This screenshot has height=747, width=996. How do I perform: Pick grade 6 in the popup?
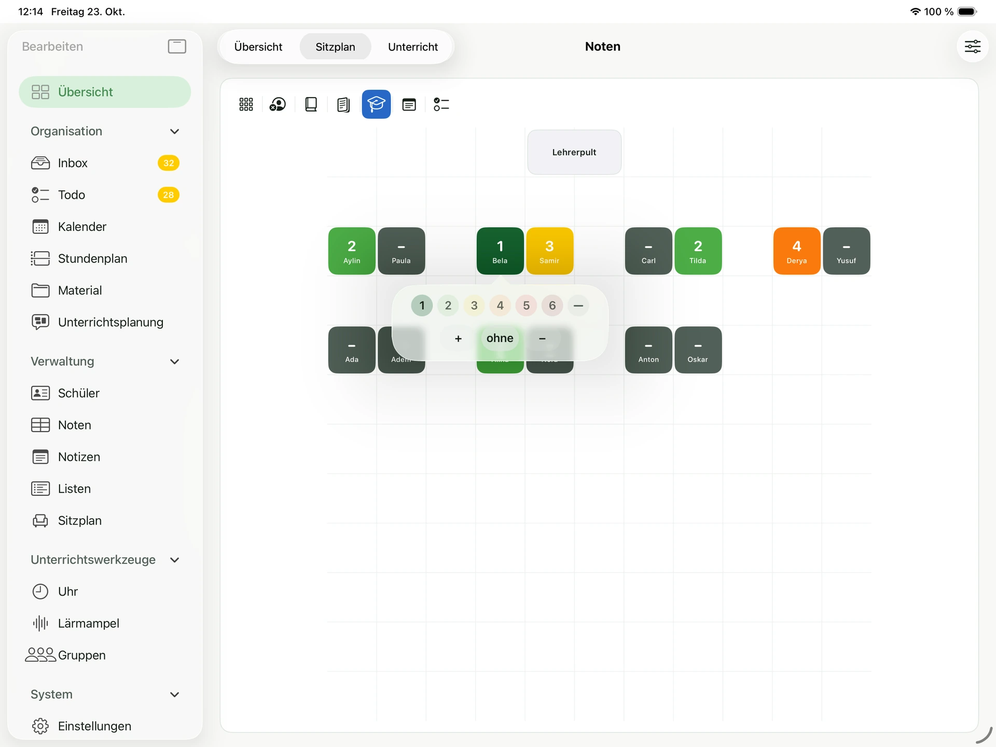coord(552,306)
